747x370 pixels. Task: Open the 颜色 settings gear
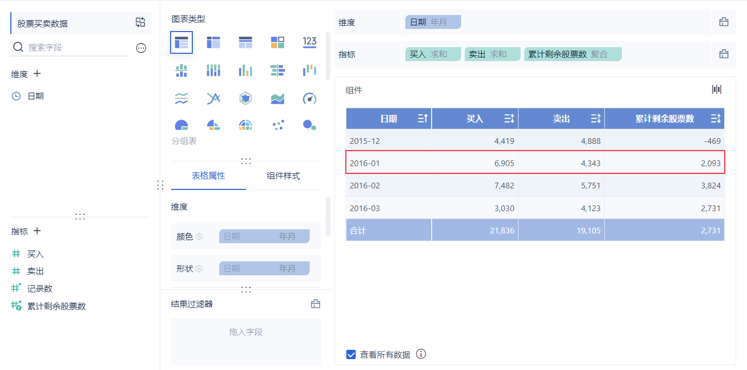(199, 236)
